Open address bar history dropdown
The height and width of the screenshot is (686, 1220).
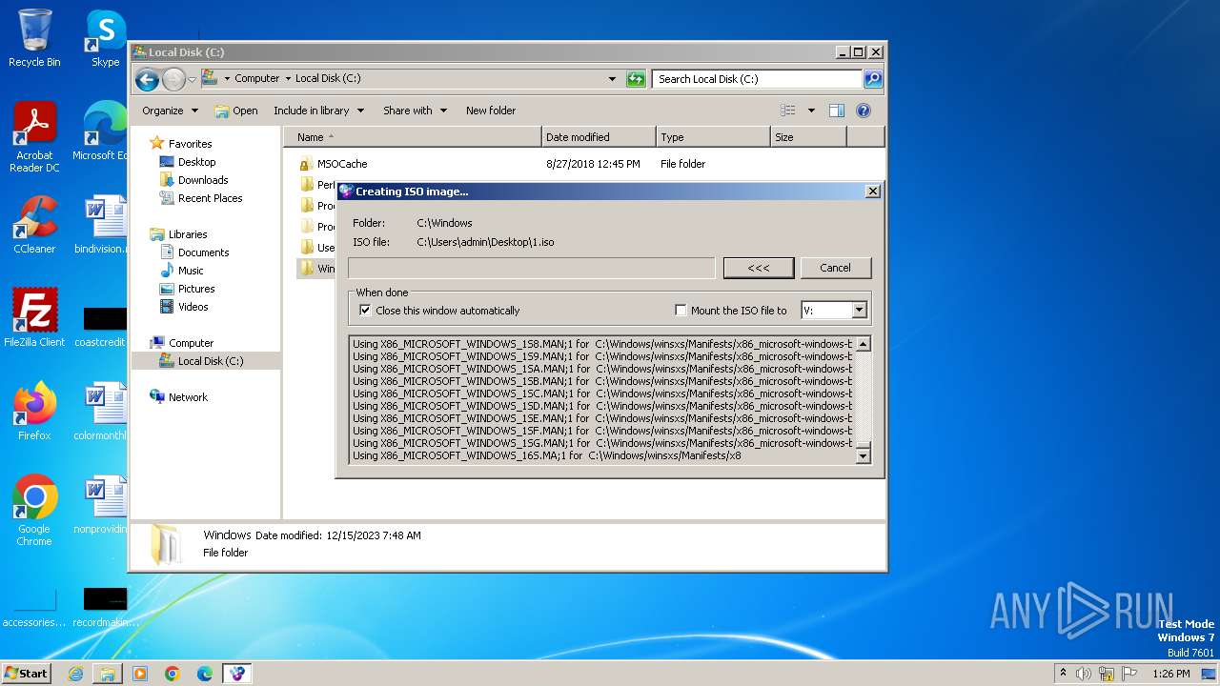(612, 79)
